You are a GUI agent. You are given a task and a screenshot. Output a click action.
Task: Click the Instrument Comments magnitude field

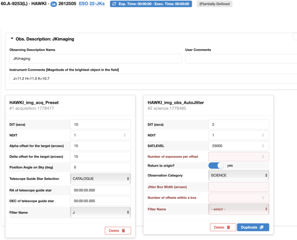coord(153,78)
